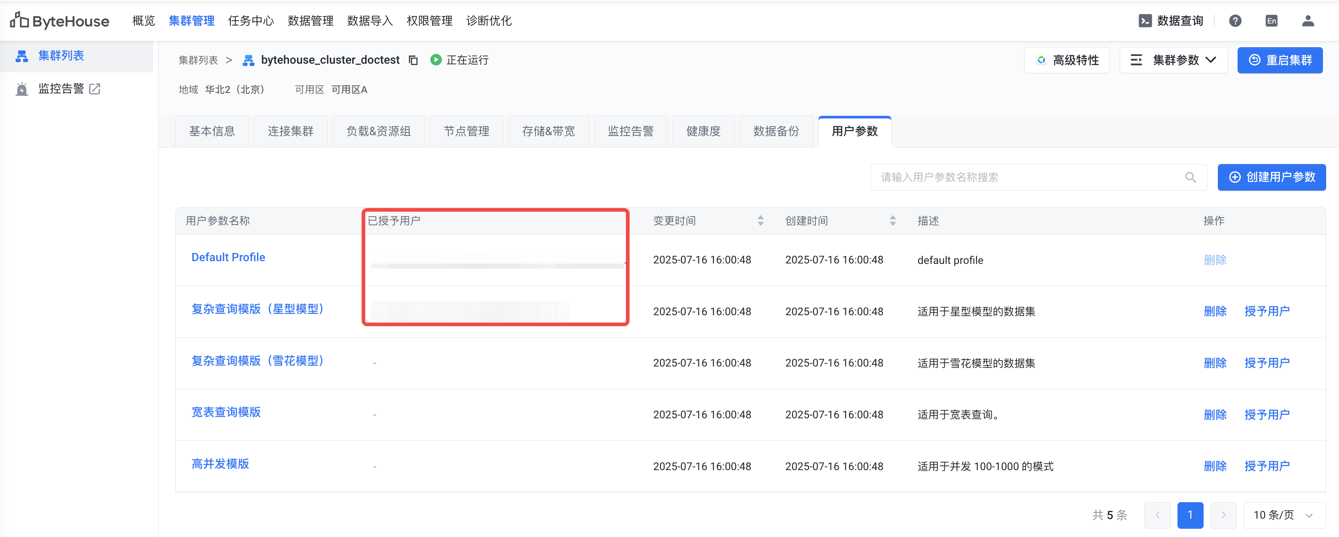1339x537 pixels.
Task: Click the ByteHouse logo
Action: 59,21
